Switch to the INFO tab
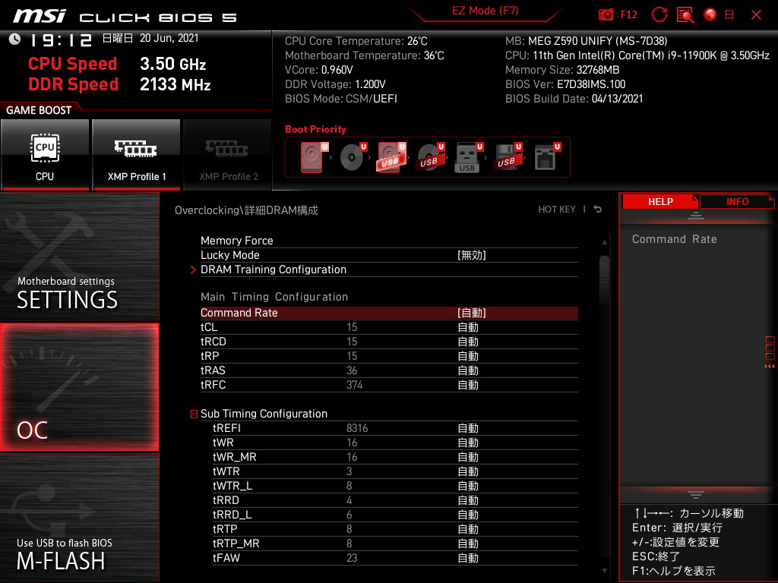The width and height of the screenshot is (778, 583). tap(737, 202)
